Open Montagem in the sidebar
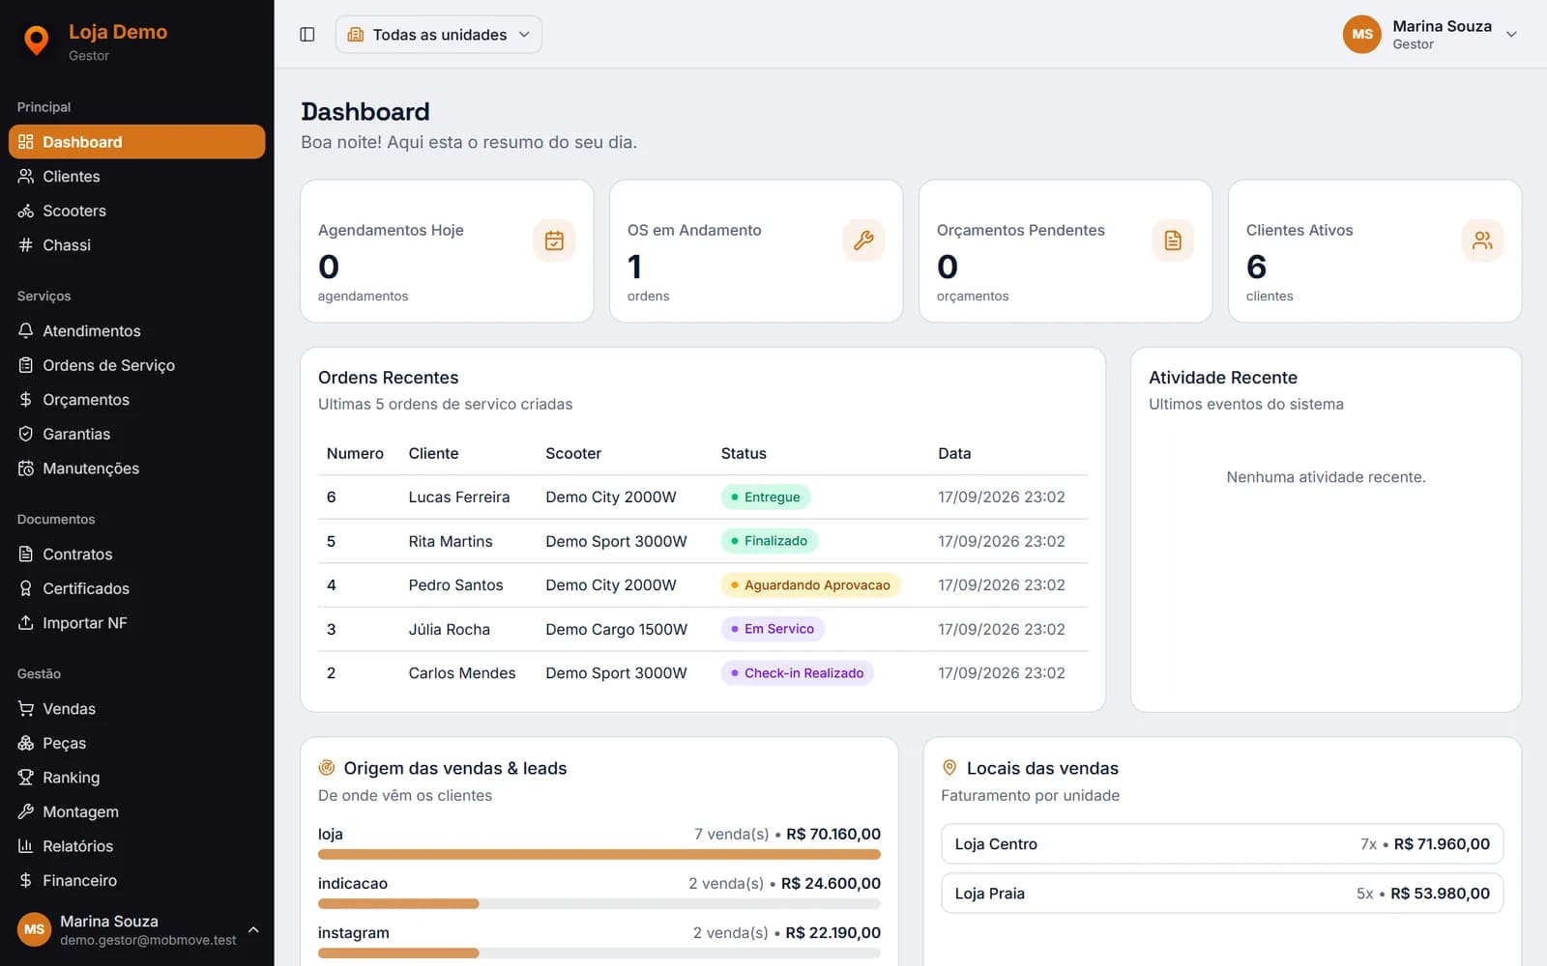 [x=136, y=811]
